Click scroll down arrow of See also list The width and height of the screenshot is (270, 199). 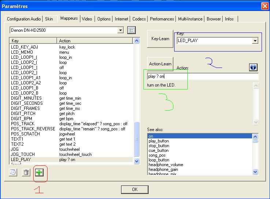(x=255, y=171)
